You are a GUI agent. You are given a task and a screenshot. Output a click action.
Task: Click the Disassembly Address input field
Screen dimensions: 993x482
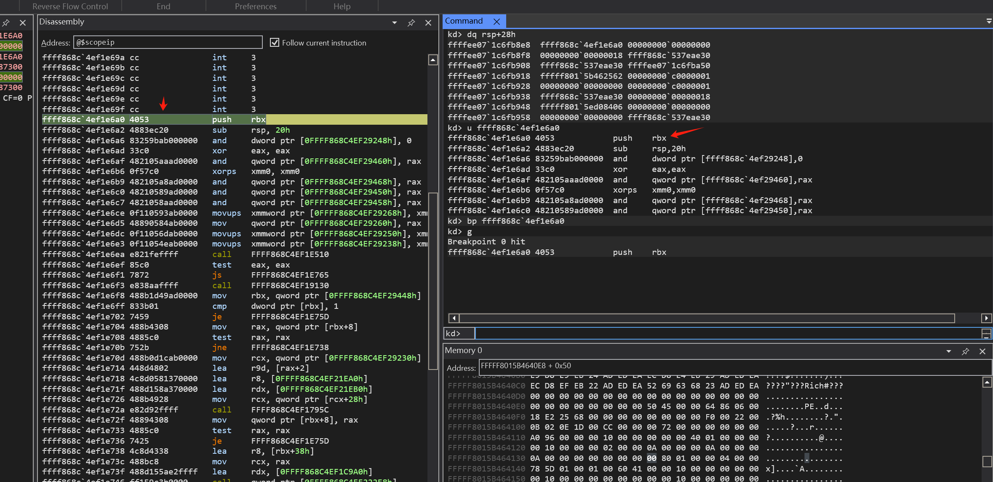[x=168, y=42]
